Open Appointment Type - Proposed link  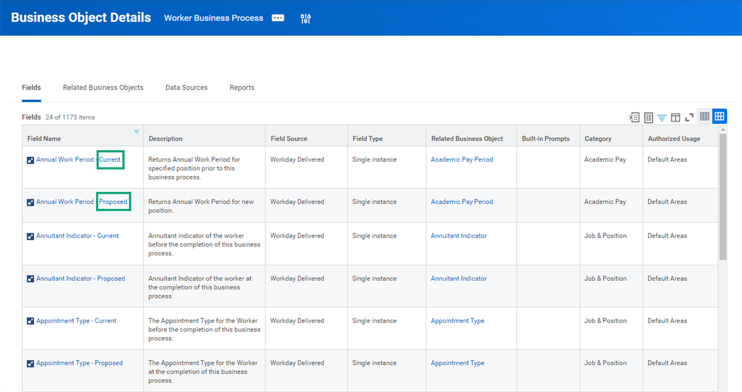pos(79,363)
